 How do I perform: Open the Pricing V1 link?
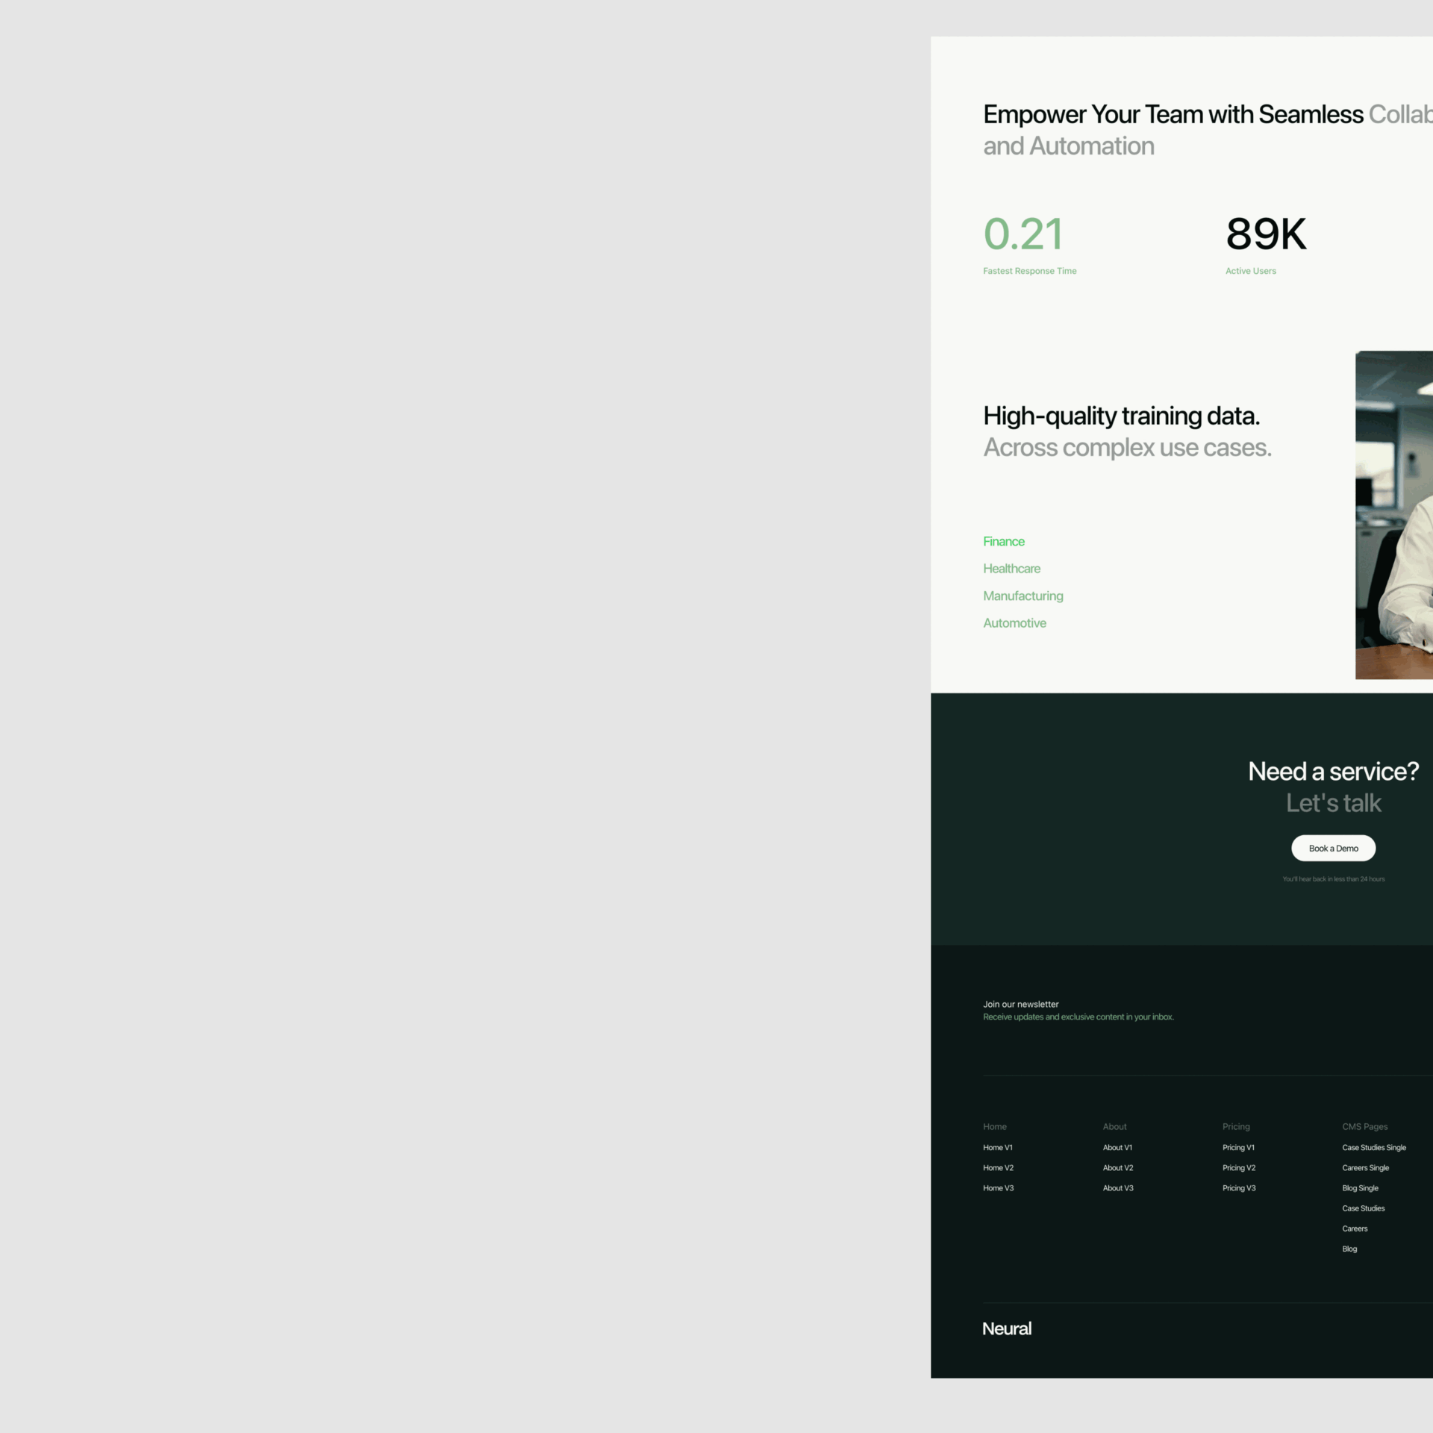pos(1238,1148)
